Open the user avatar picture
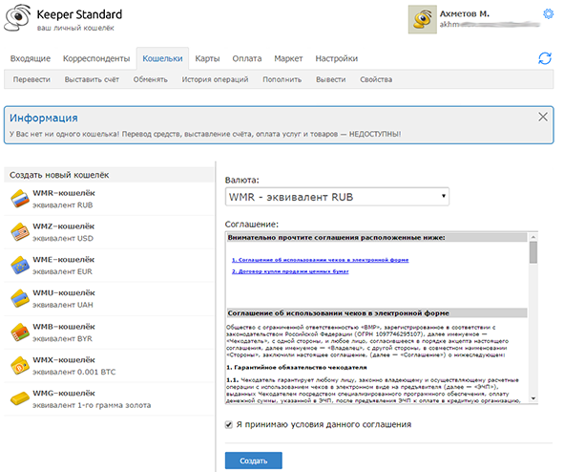This screenshot has height=472, width=564. point(422,19)
